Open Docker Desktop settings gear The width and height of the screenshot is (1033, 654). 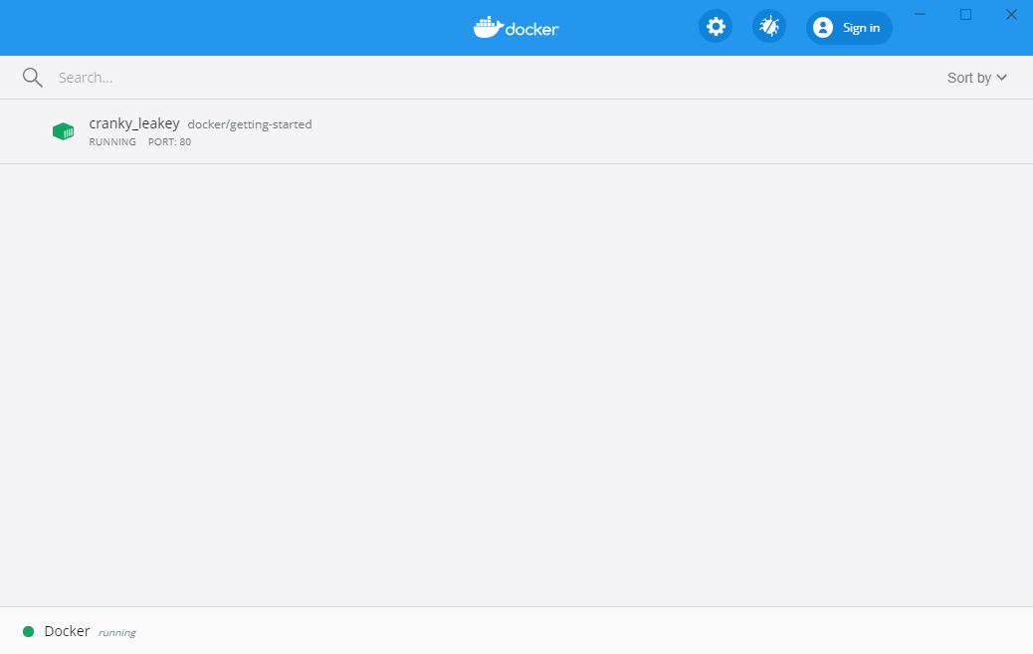[716, 26]
